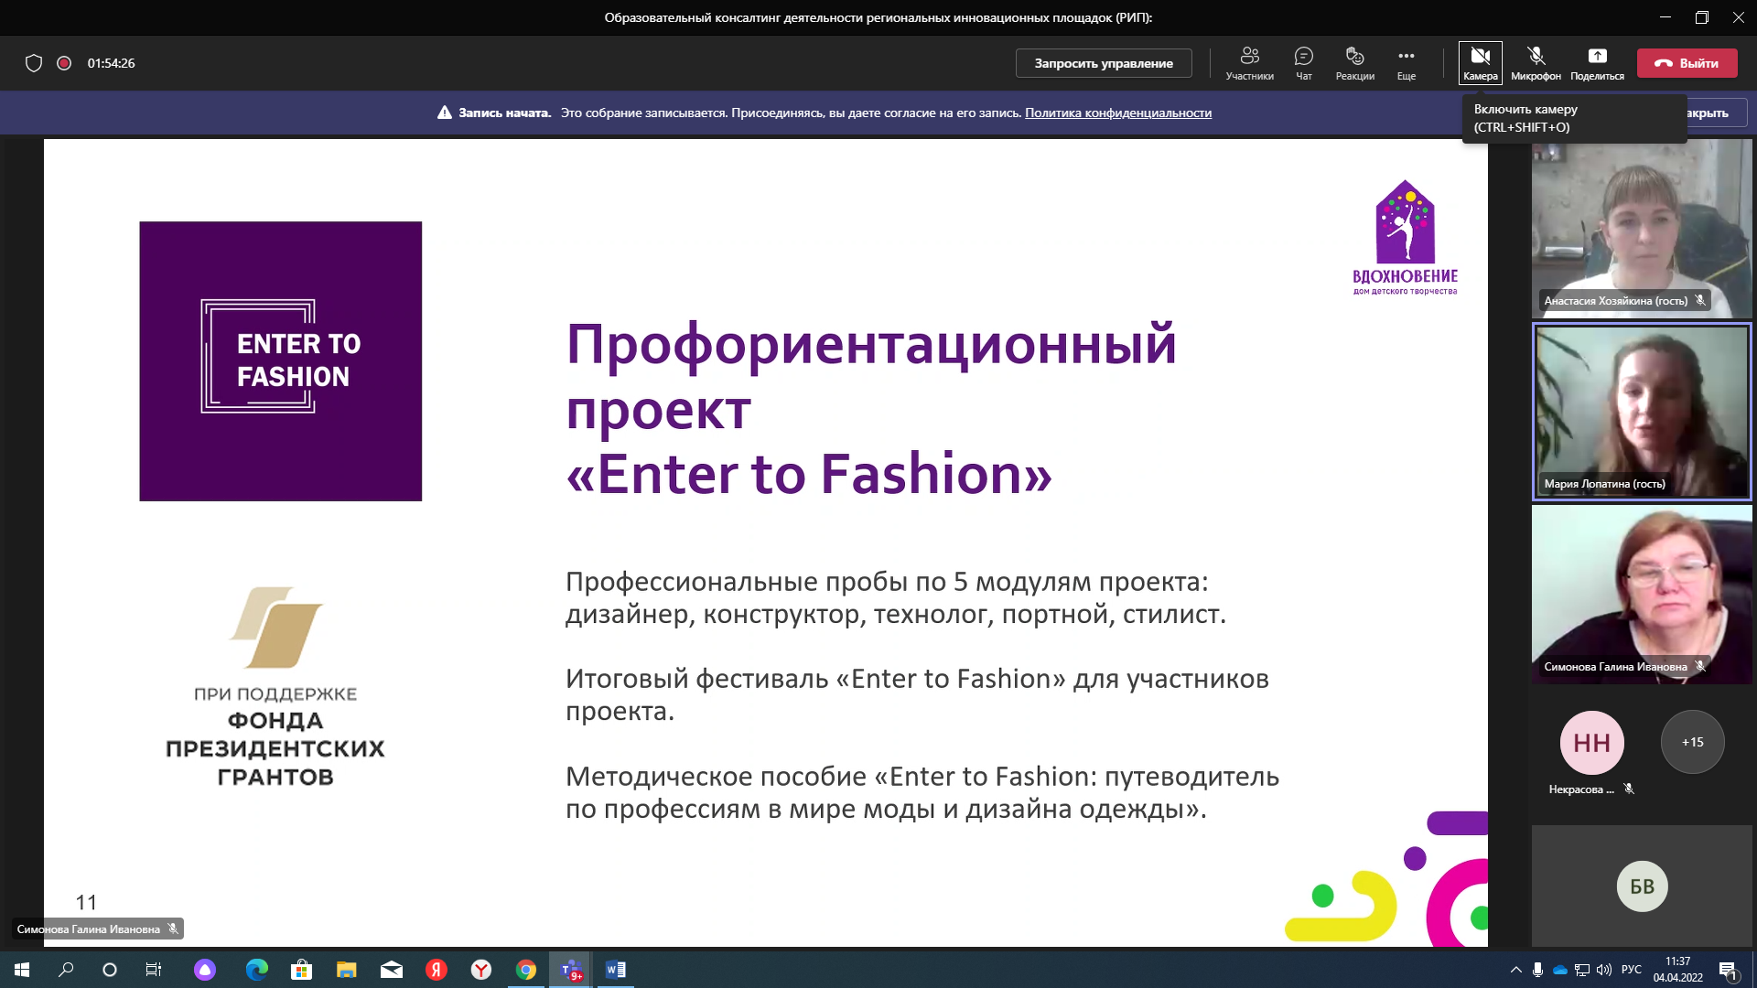Open File Explorer from taskbar
1757x988 pixels.
pos(346,970)
